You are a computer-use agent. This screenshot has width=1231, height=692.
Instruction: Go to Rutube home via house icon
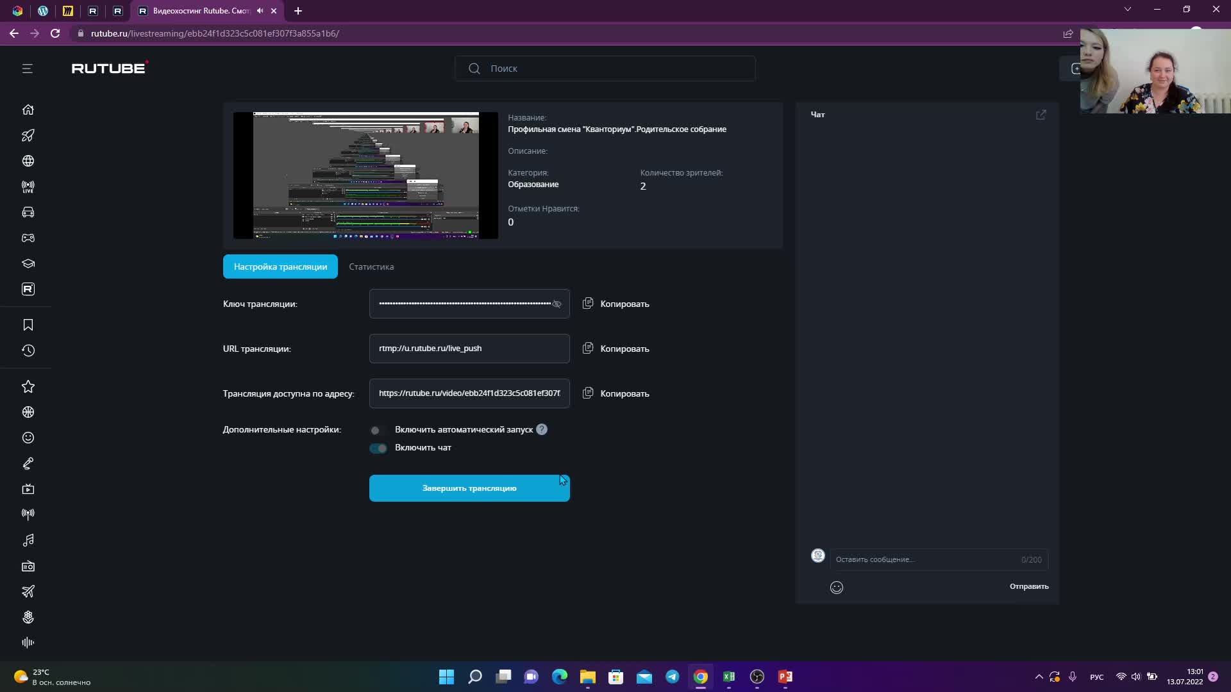coord(28,110)
